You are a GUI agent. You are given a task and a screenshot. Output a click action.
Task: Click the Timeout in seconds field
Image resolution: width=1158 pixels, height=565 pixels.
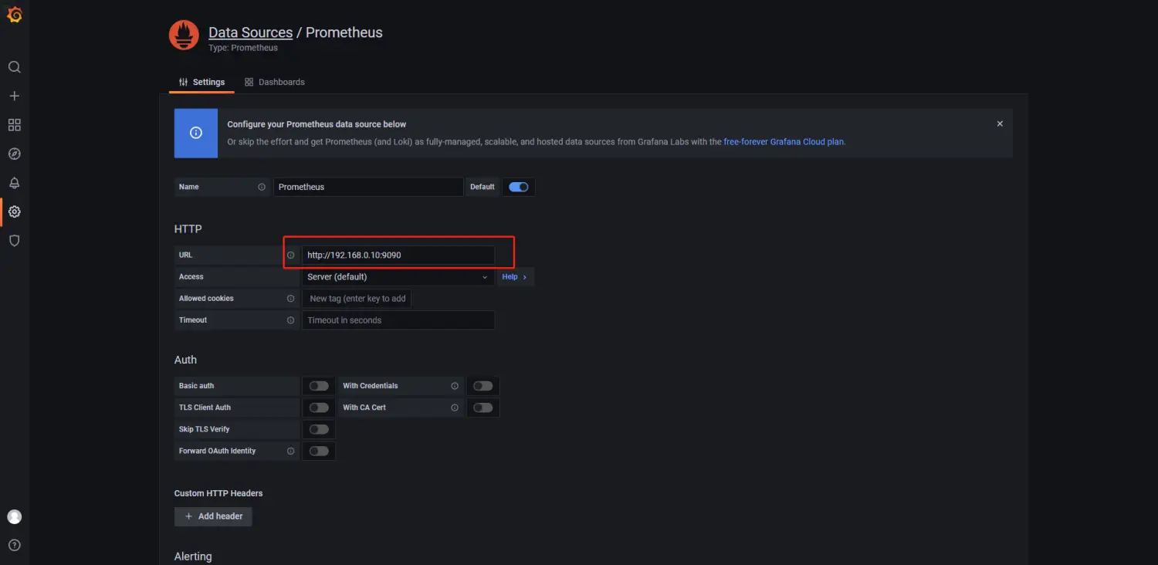398,320
